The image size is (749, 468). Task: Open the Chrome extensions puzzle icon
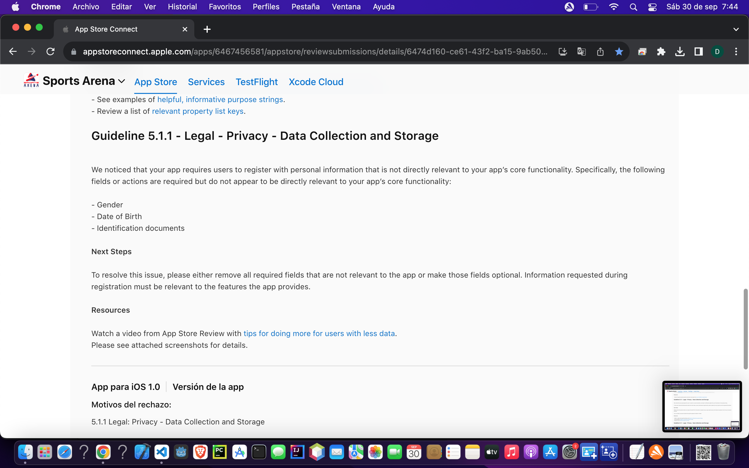click(x=661, y=51)
